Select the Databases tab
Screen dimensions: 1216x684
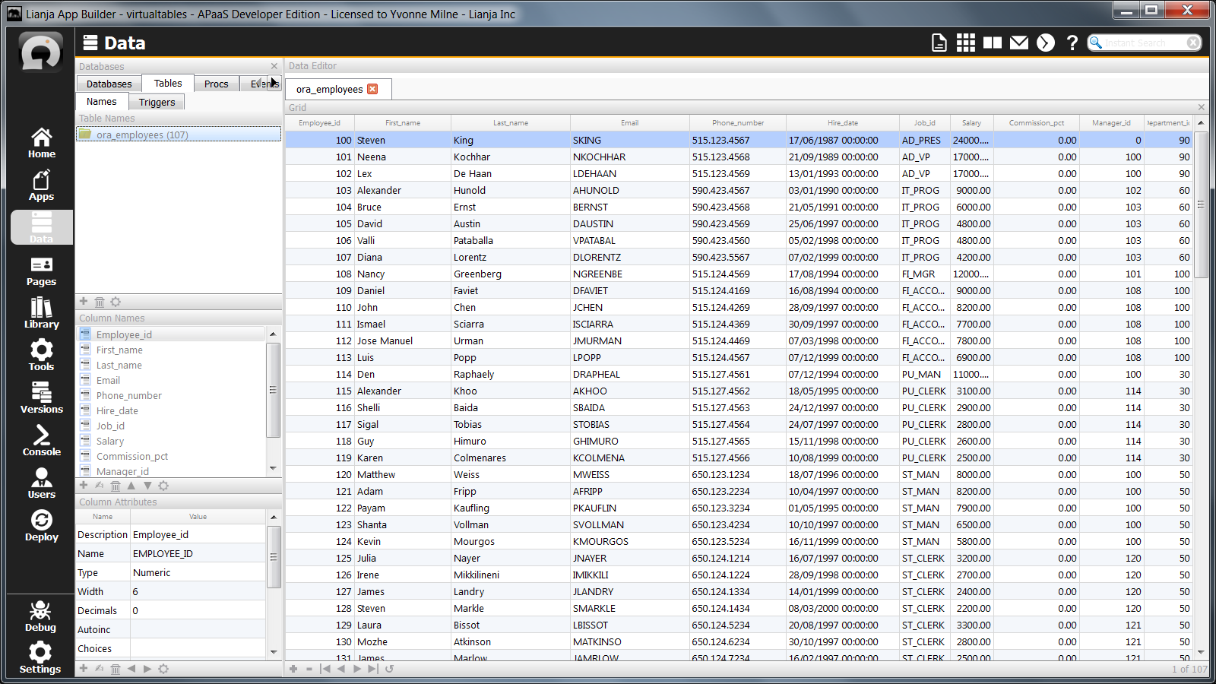point(109,84)
